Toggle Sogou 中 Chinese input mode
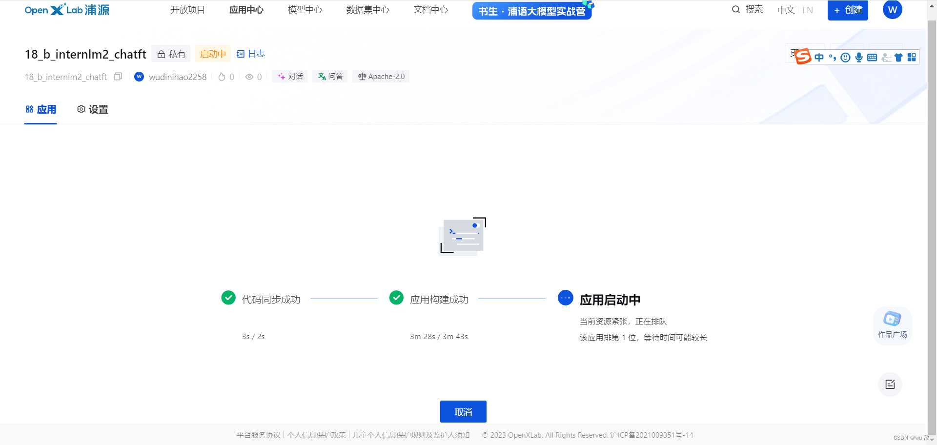The width and height of the screenshot is (937, 445). pyautogui.click(x=819, y=57)
